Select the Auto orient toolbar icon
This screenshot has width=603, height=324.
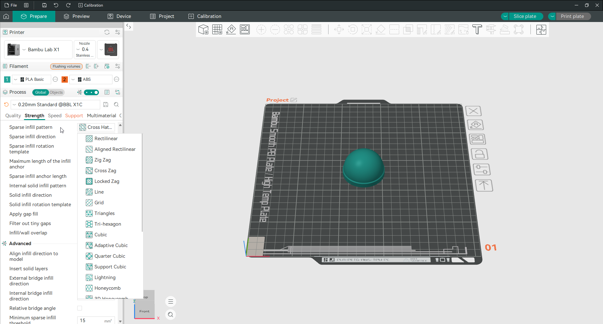click(231, 30)
